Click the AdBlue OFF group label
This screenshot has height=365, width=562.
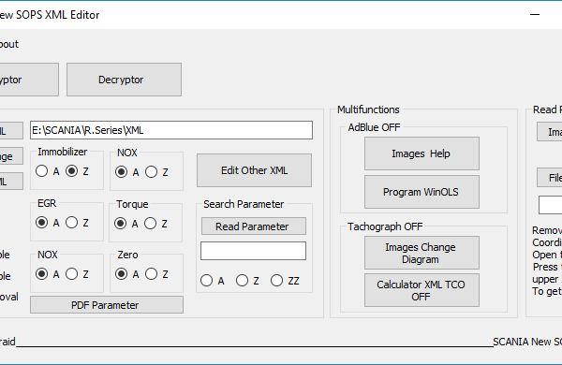(374, 127)
